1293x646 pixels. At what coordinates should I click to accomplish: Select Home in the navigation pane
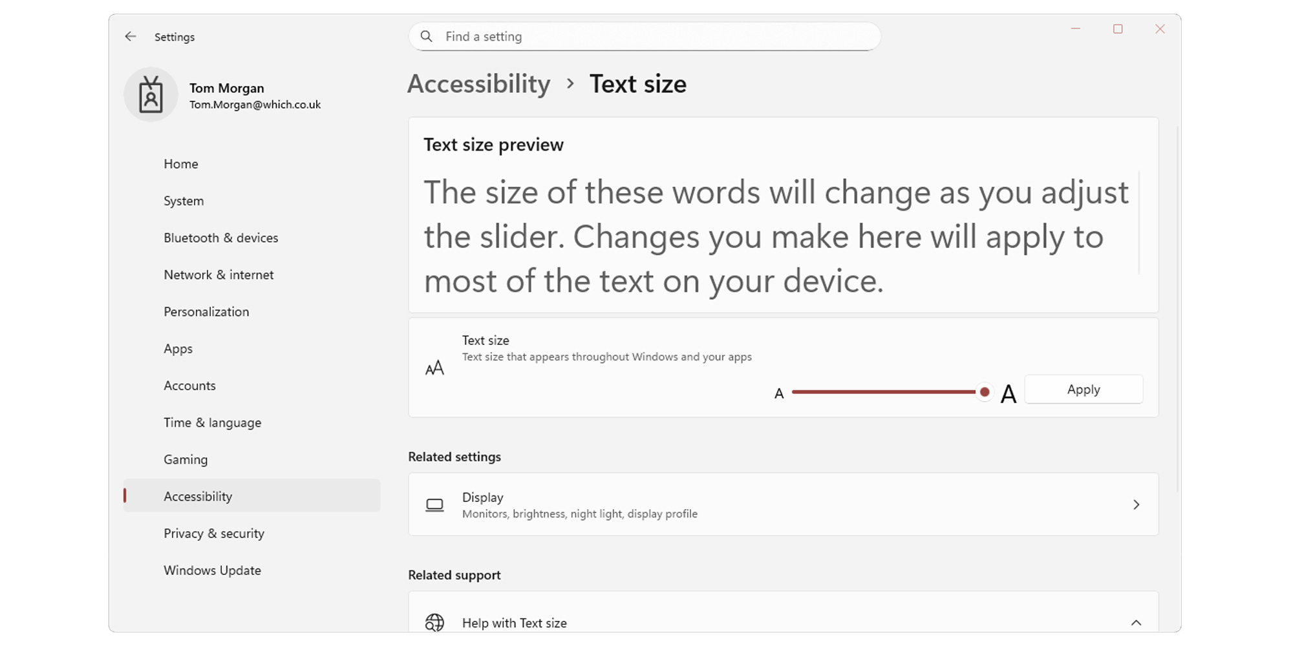[x=180, y=164]
